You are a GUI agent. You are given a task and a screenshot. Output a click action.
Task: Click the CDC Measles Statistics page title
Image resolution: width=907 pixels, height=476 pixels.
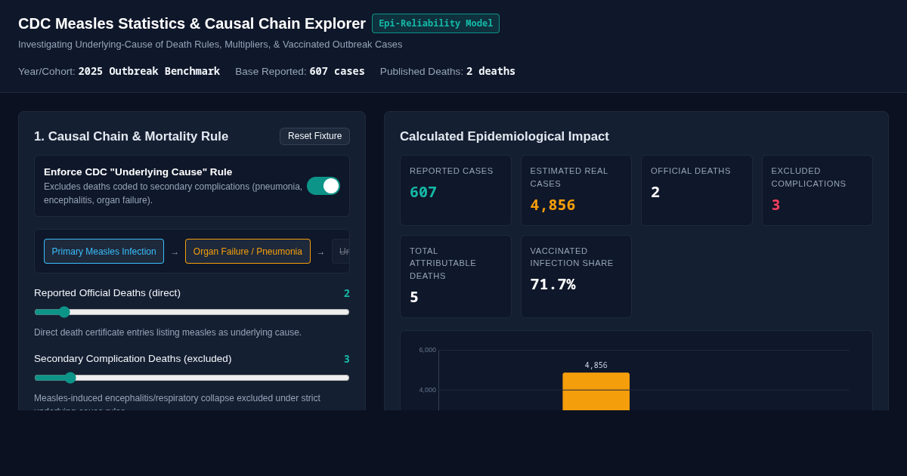pyautogui.click(x=192, y=23)
